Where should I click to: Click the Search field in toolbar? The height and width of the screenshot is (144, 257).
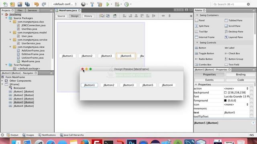click(231, 4)
